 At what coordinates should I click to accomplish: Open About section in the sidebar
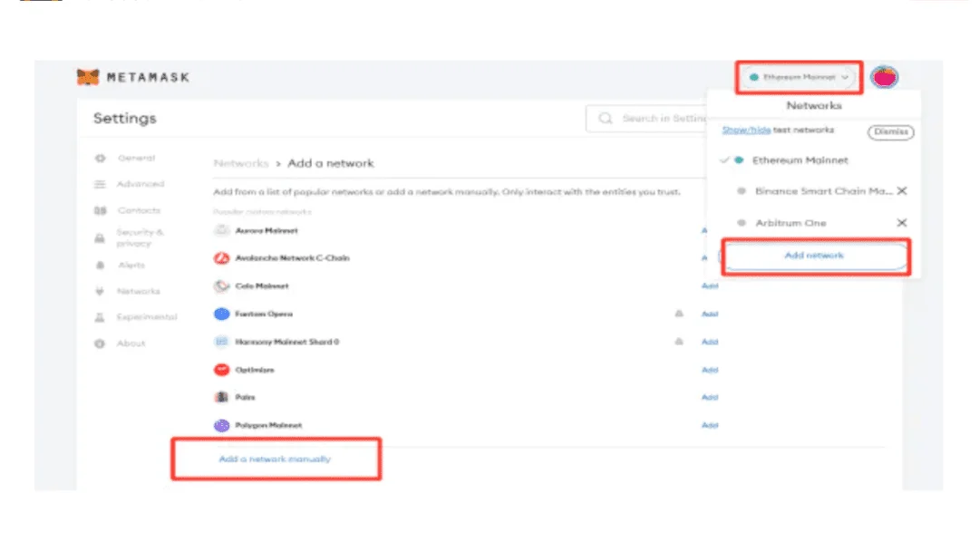pos(120,343)
